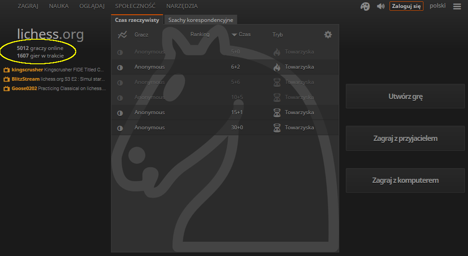Sort the lobby by the Tryb column
Screen dimensions: 468x256
coord(277,35)
